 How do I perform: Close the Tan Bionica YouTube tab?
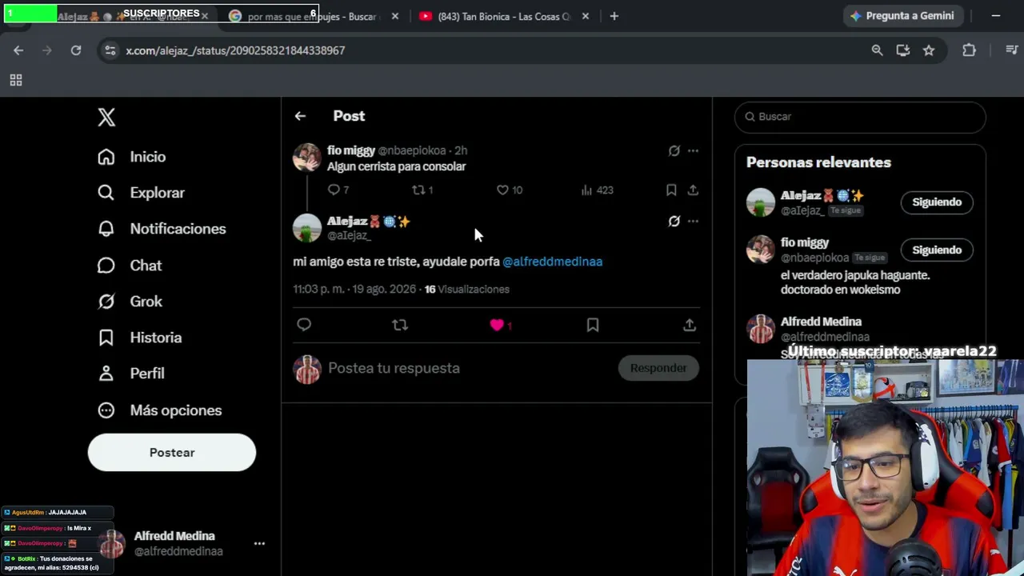click(586, 16)
